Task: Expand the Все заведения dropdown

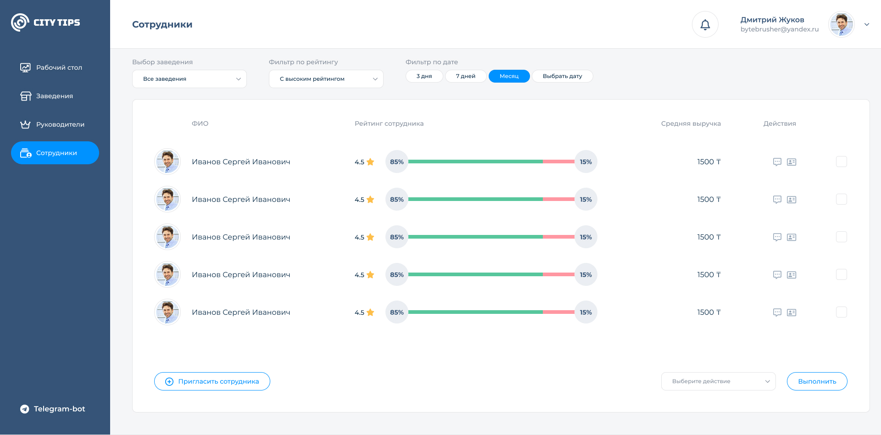Action: click(190, 79)
